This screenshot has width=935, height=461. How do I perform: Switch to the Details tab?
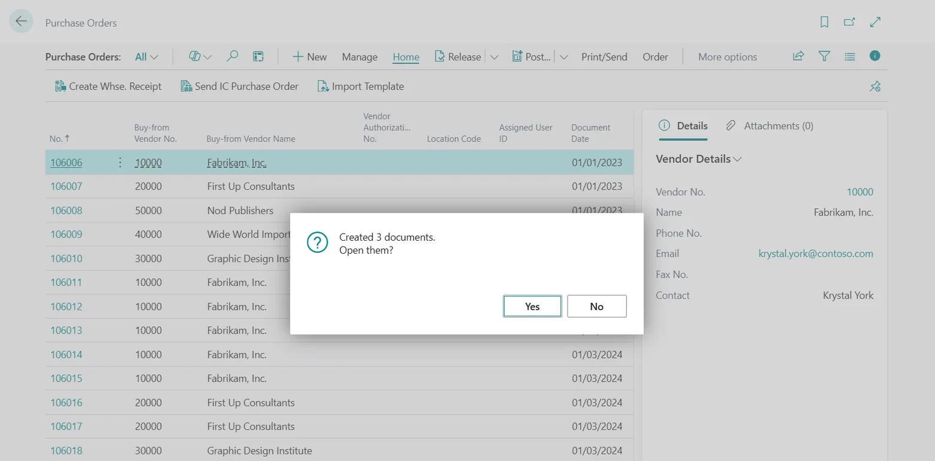click(683, 126)
